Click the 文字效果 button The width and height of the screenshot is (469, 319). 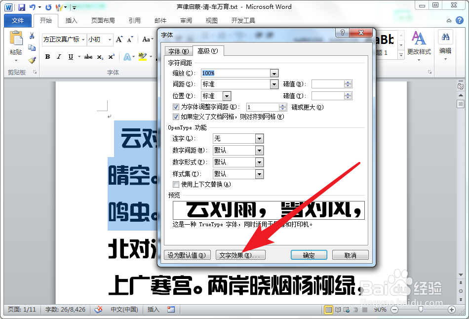click(x=240, y=255)
